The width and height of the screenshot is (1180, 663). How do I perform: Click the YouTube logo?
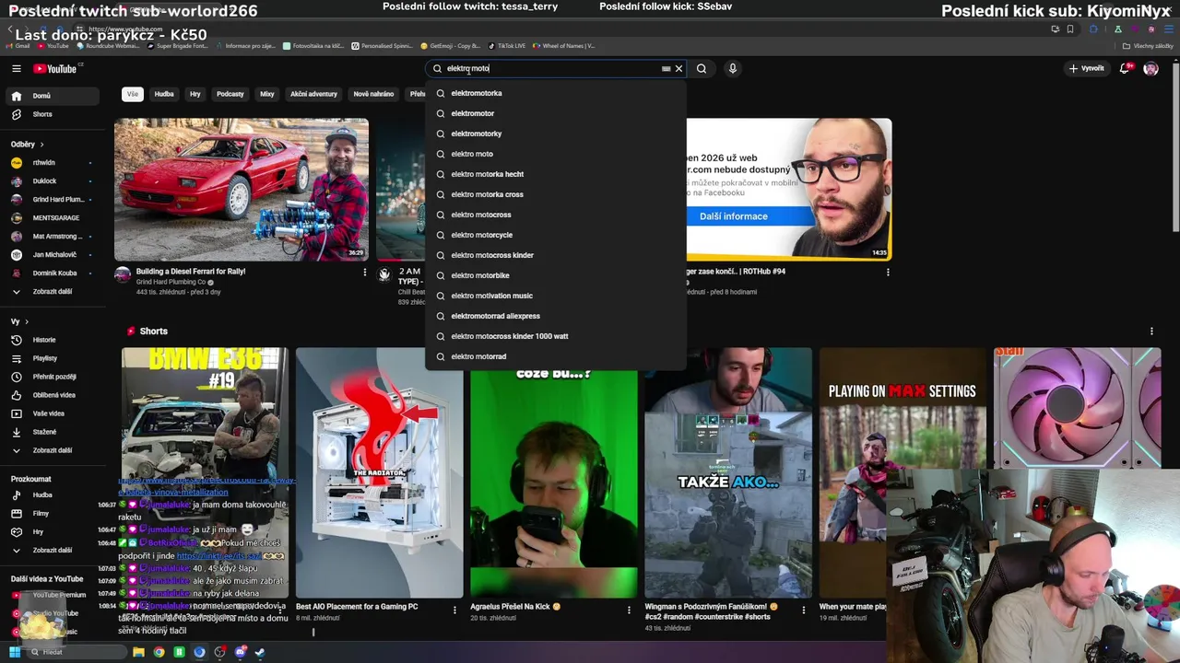pos(56,68)
